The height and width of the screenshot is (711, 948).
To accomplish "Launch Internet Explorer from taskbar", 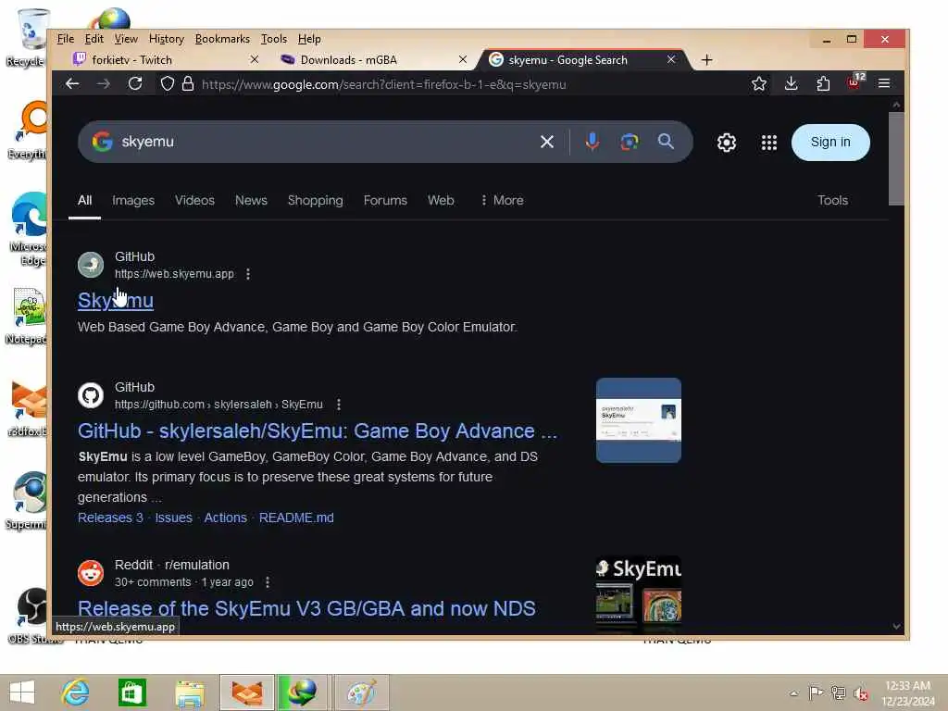I will pos(76,692).
